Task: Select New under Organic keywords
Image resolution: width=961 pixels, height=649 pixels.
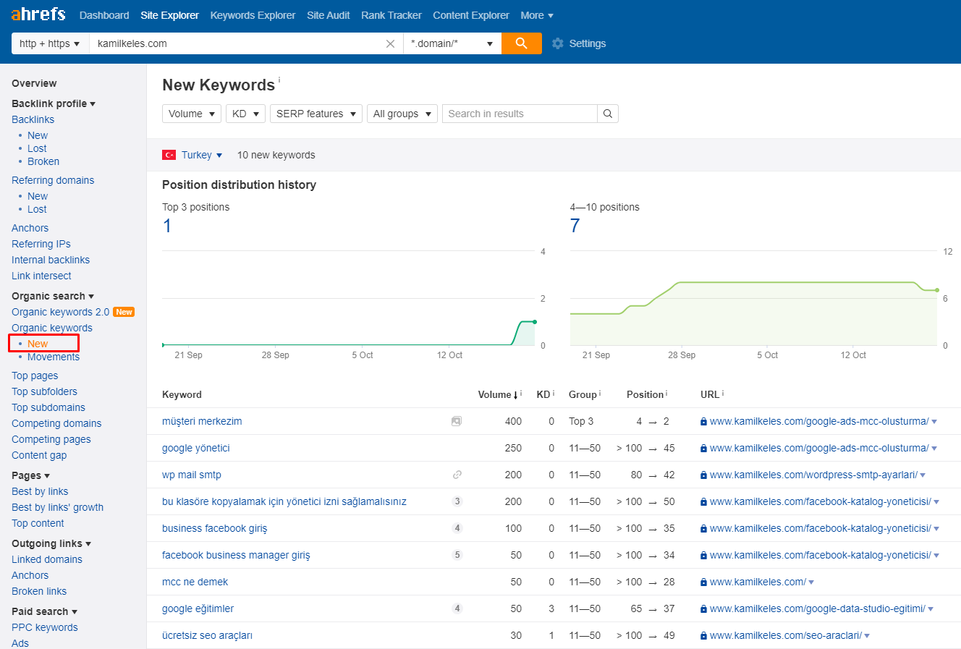Action: tap(38, 344)
